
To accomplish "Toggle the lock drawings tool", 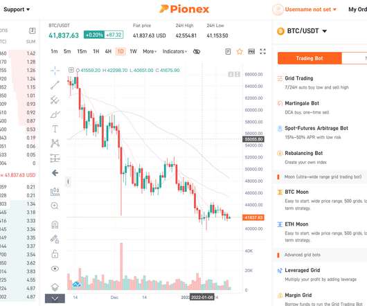I will coord(55,254).
